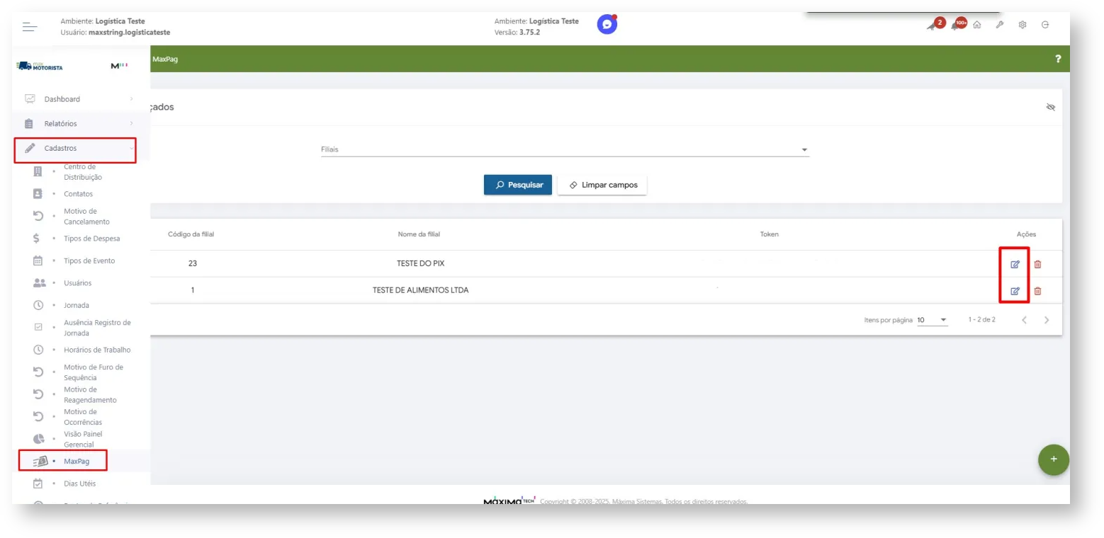
Task: Open Contatos menu item
Action: click(78, 194)
